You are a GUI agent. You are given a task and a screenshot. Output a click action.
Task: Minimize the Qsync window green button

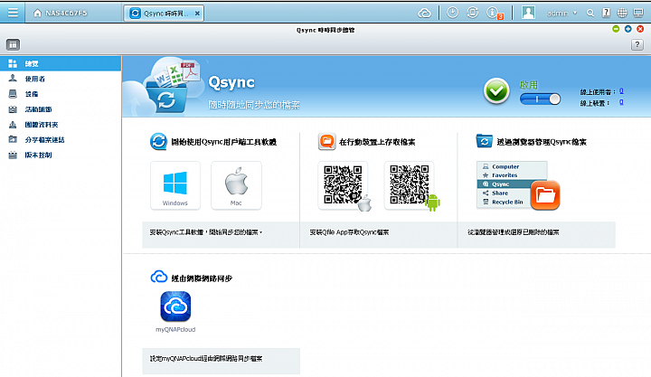(x=616, y=29)
